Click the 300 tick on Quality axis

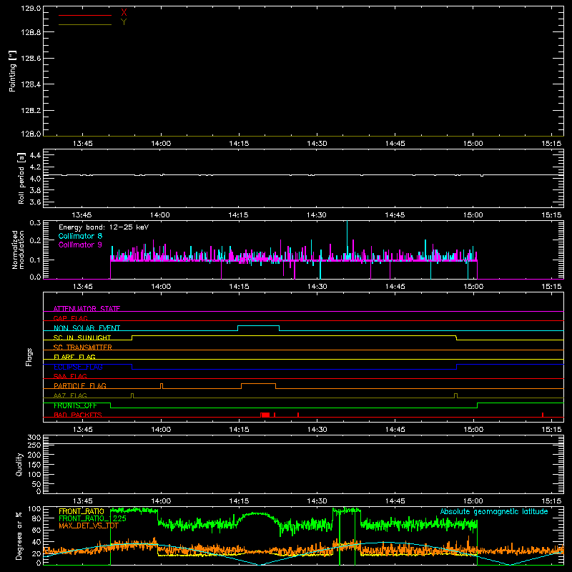click(x=34, y=438)
